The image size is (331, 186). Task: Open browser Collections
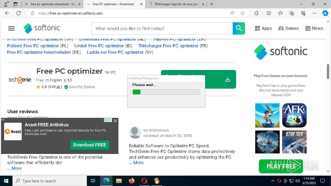[x=292, y=13]
